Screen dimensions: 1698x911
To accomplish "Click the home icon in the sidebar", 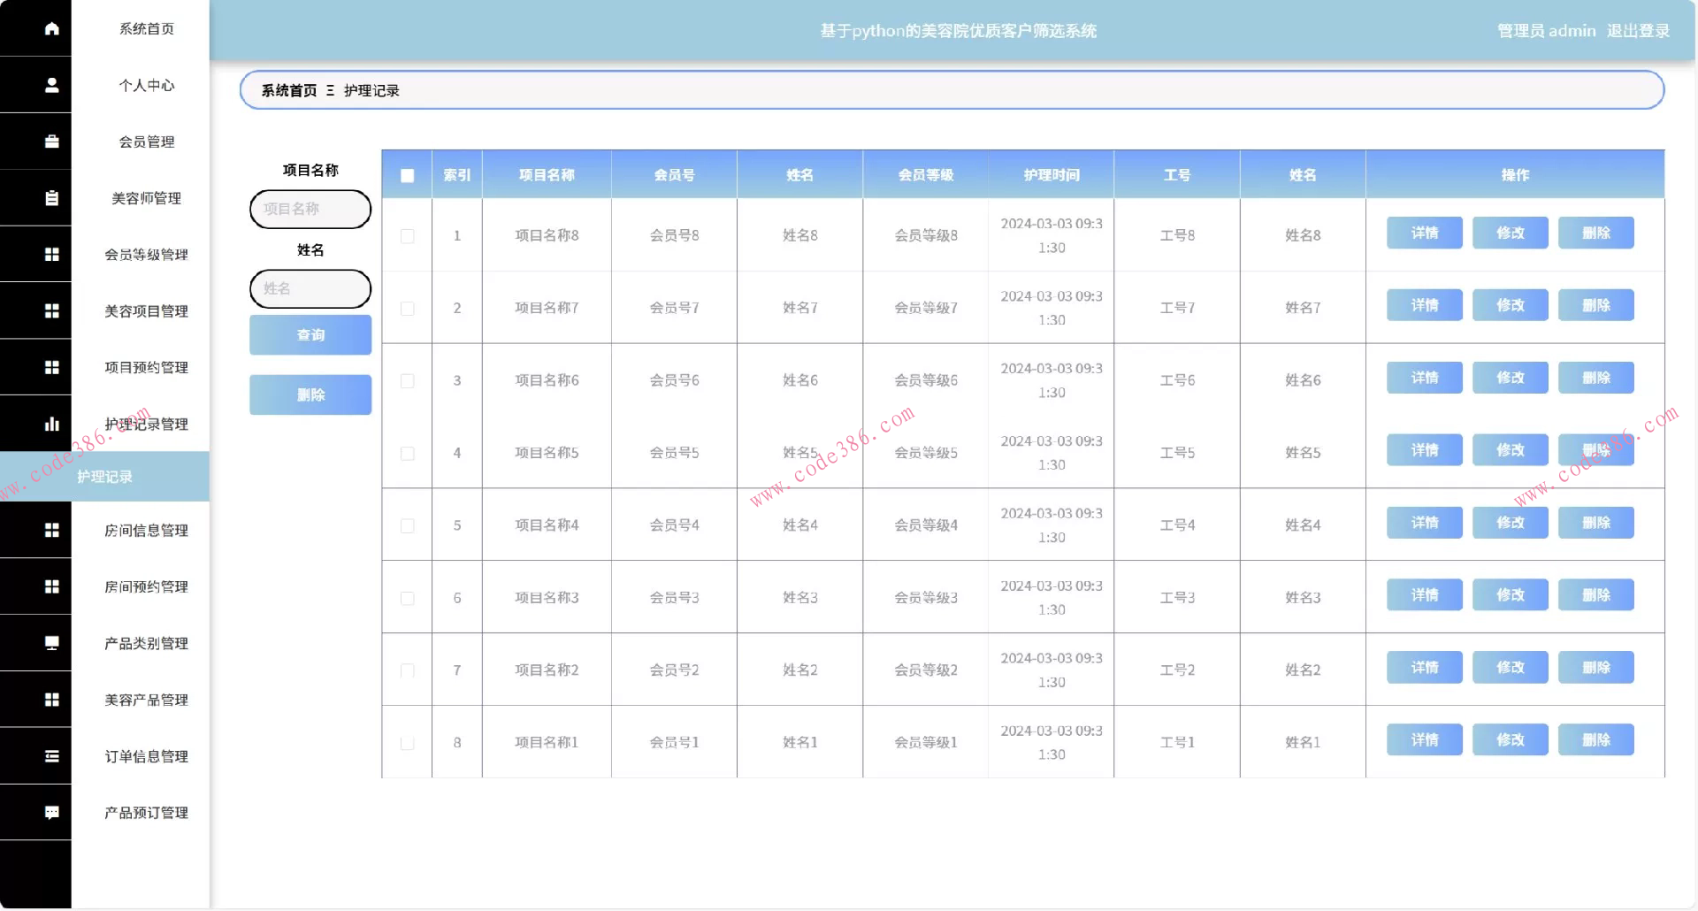I will [x=52, y=28].
